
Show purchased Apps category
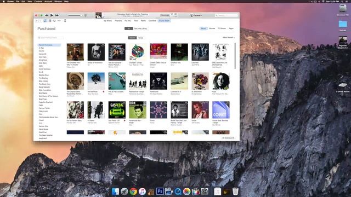tap(231, 28)
